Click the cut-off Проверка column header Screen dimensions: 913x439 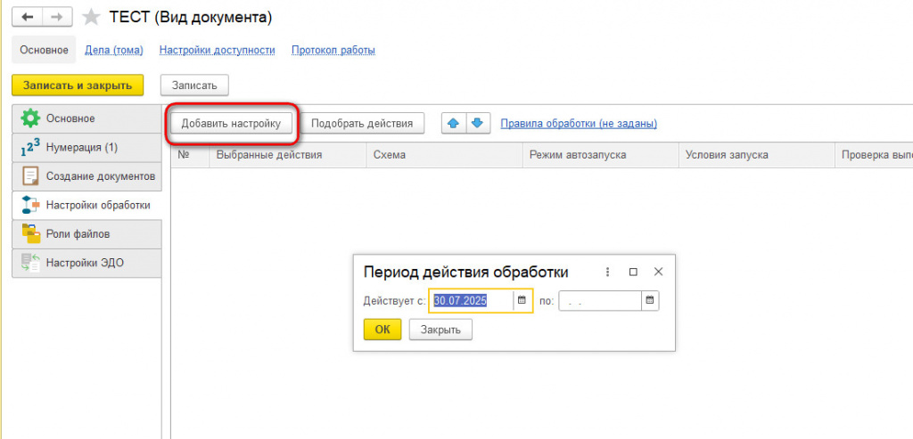click(874, 155)
